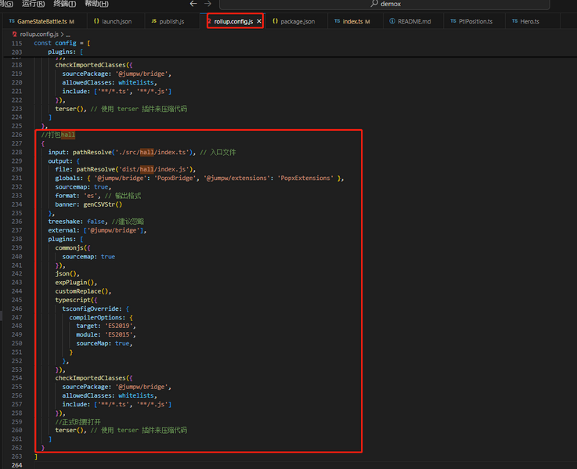Click 'output: {' on line 229

[63, 161]
